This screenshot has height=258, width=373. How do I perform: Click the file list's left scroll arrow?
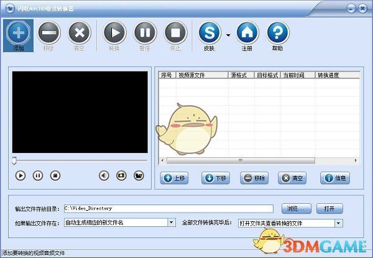pyautogui.click(x=162, y=160)
